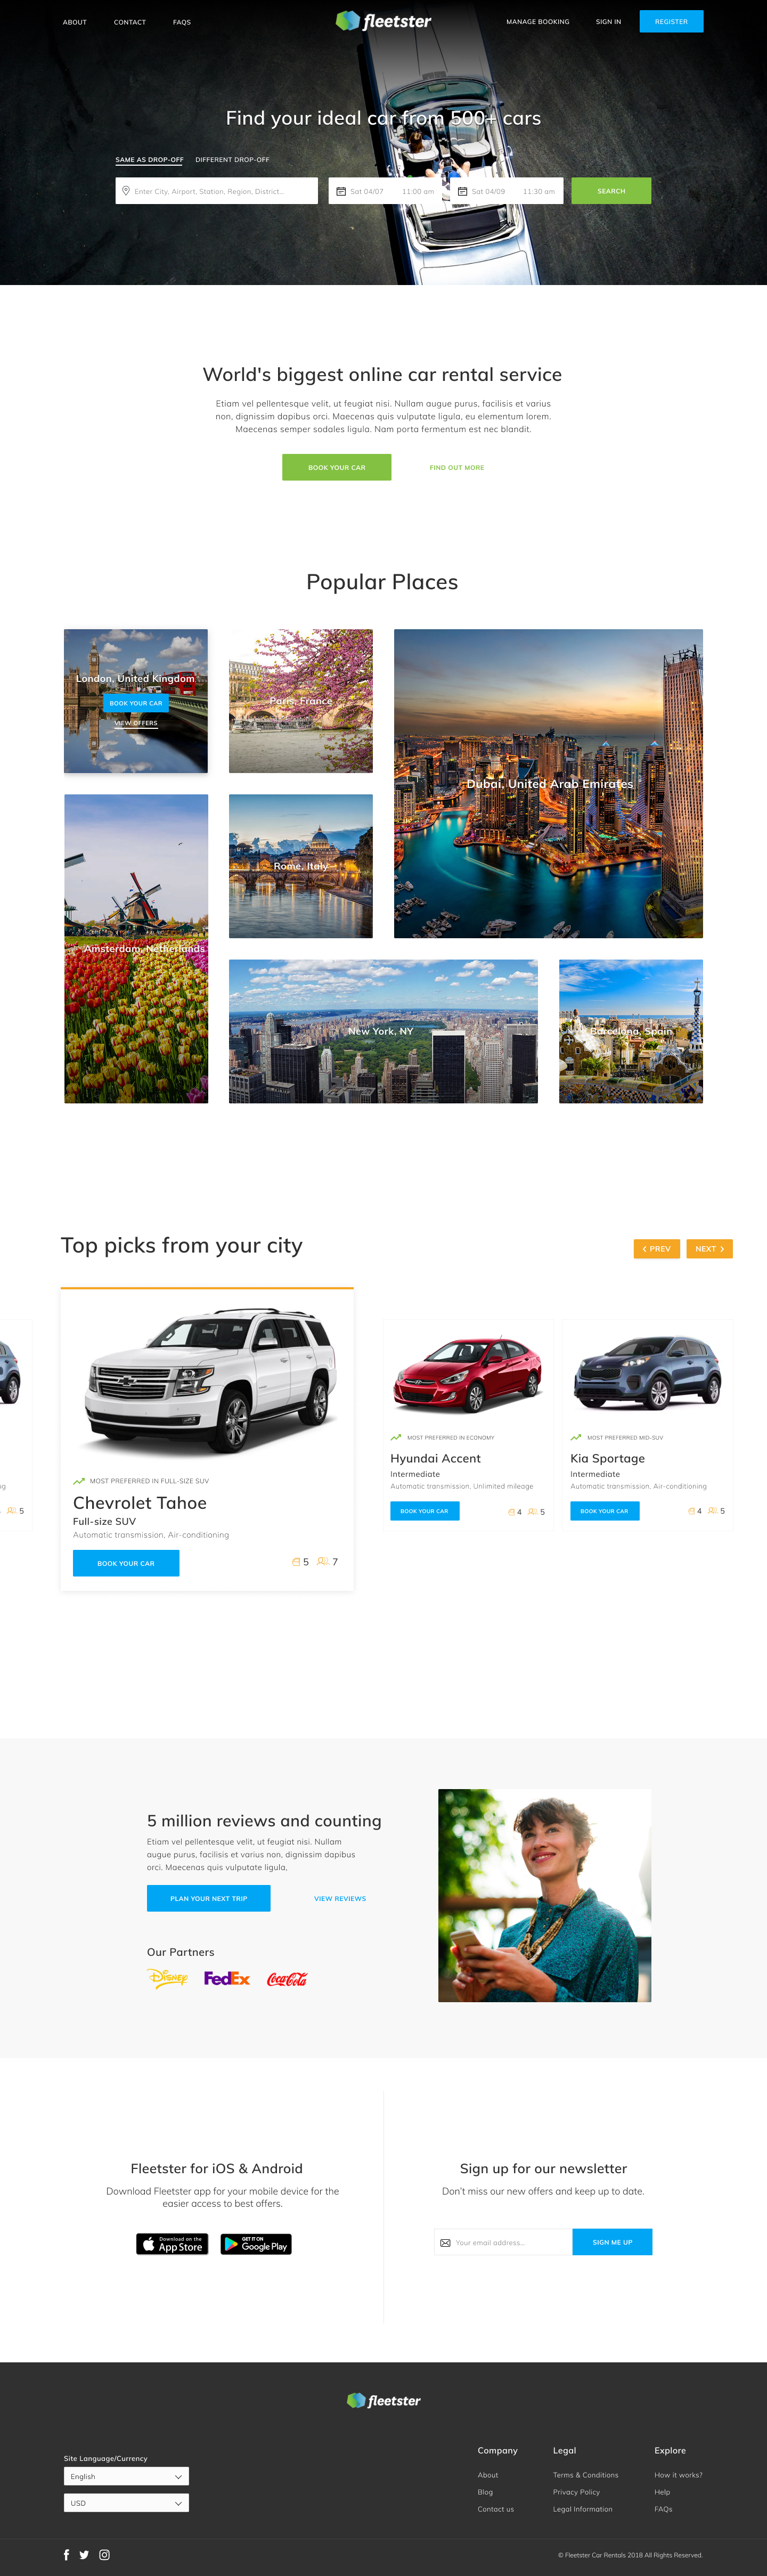Expand the USD currency dropdown
767x2576 pixels.
(126, 2503)
